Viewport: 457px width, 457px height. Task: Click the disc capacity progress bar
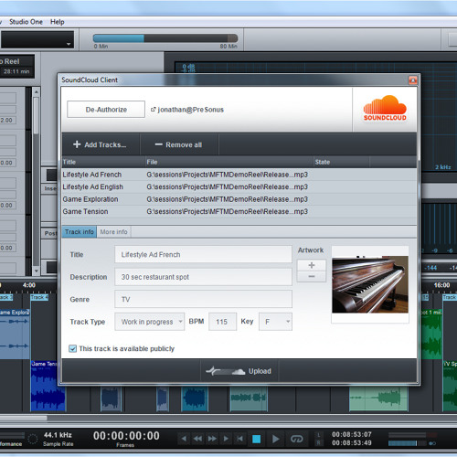pos(165,38)
